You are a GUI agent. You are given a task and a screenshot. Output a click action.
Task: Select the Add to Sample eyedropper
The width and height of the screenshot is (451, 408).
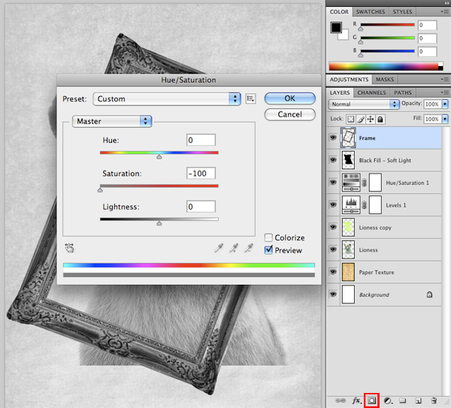[x=234, y=248]
